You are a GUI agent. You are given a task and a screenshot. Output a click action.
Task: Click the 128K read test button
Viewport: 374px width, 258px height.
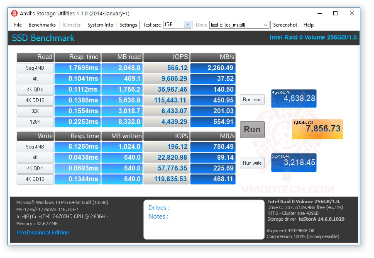point(35,122)
